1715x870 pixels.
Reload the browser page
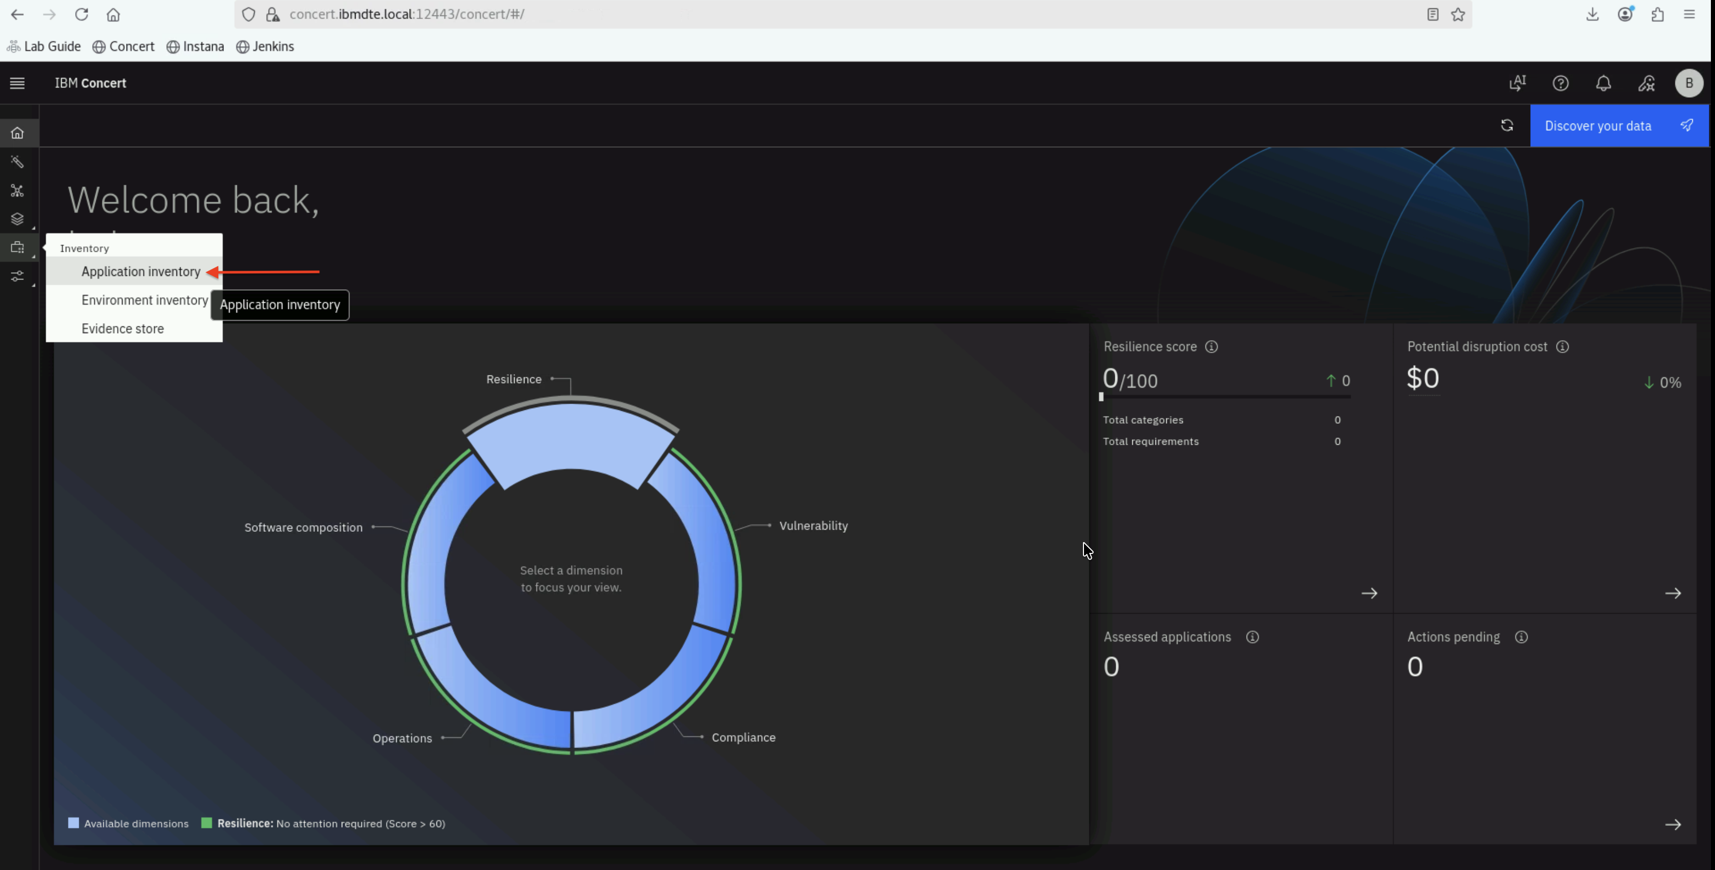81,14
